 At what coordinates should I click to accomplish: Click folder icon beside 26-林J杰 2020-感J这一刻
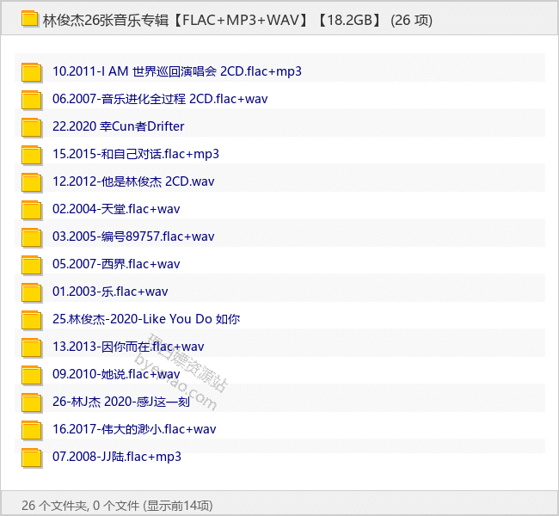pyautogui.click(x=31, y=402)
